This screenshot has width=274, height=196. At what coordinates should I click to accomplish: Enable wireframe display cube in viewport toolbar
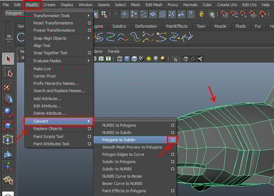[x=120, y=58]
